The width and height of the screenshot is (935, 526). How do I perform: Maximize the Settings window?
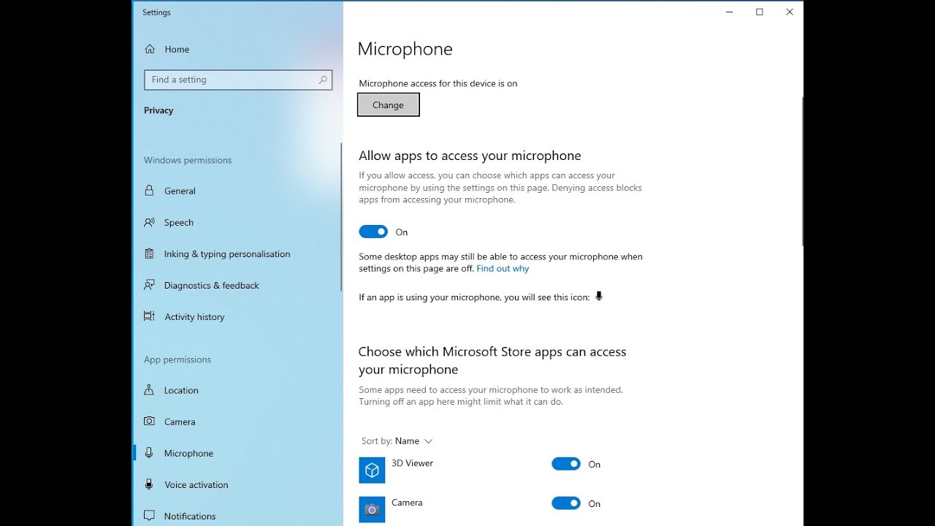click(x=760, y=12)
